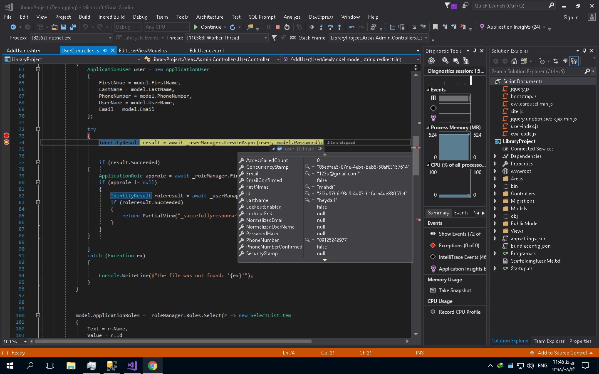
Task: Click the Windows Start button
Action: click(x=10, y=366)
